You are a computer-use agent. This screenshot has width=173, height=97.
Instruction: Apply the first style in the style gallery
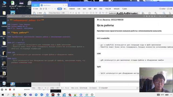(112, 13)
